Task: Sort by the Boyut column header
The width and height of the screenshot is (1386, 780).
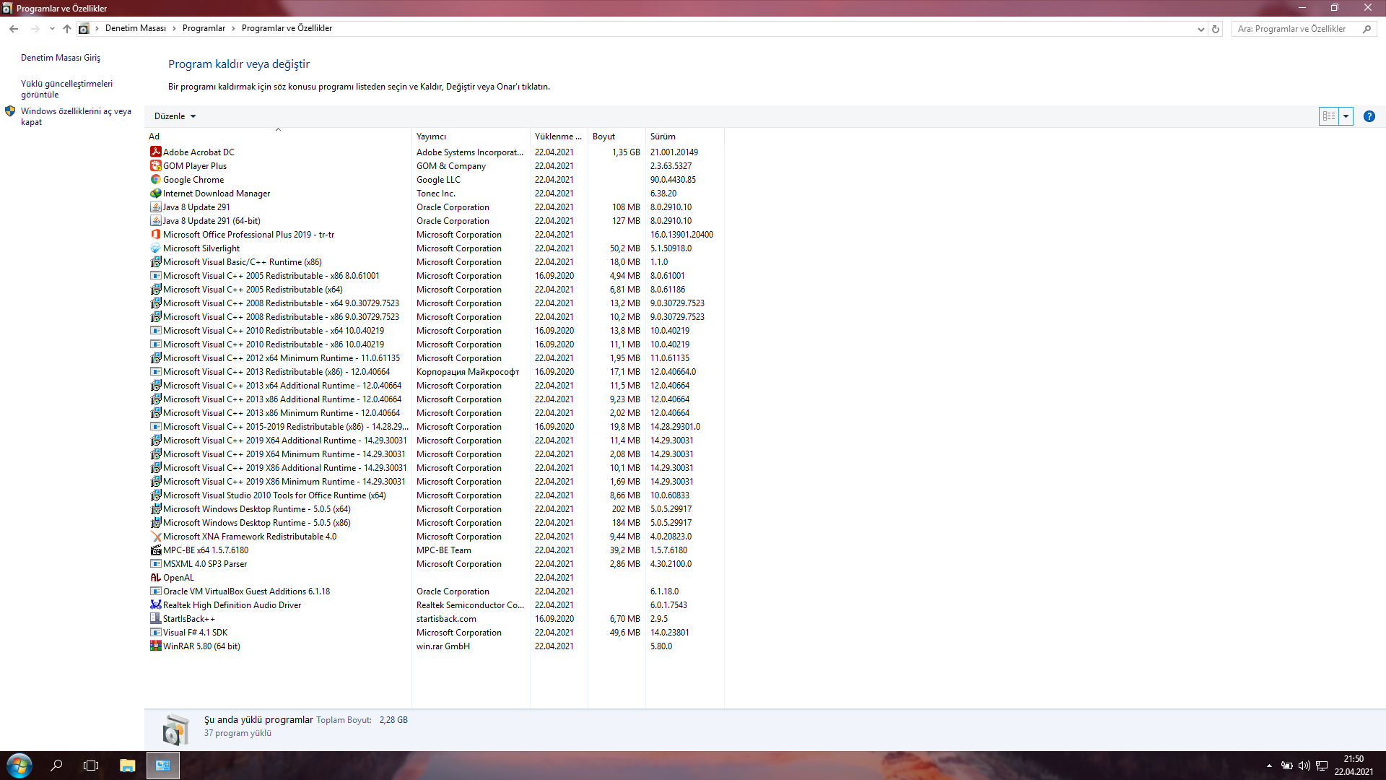Action: pos(616,136)
